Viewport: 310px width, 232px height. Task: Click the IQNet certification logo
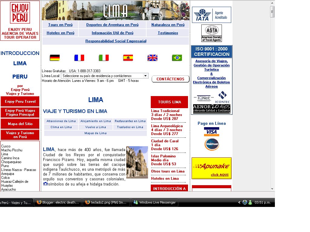coord(204,98)
